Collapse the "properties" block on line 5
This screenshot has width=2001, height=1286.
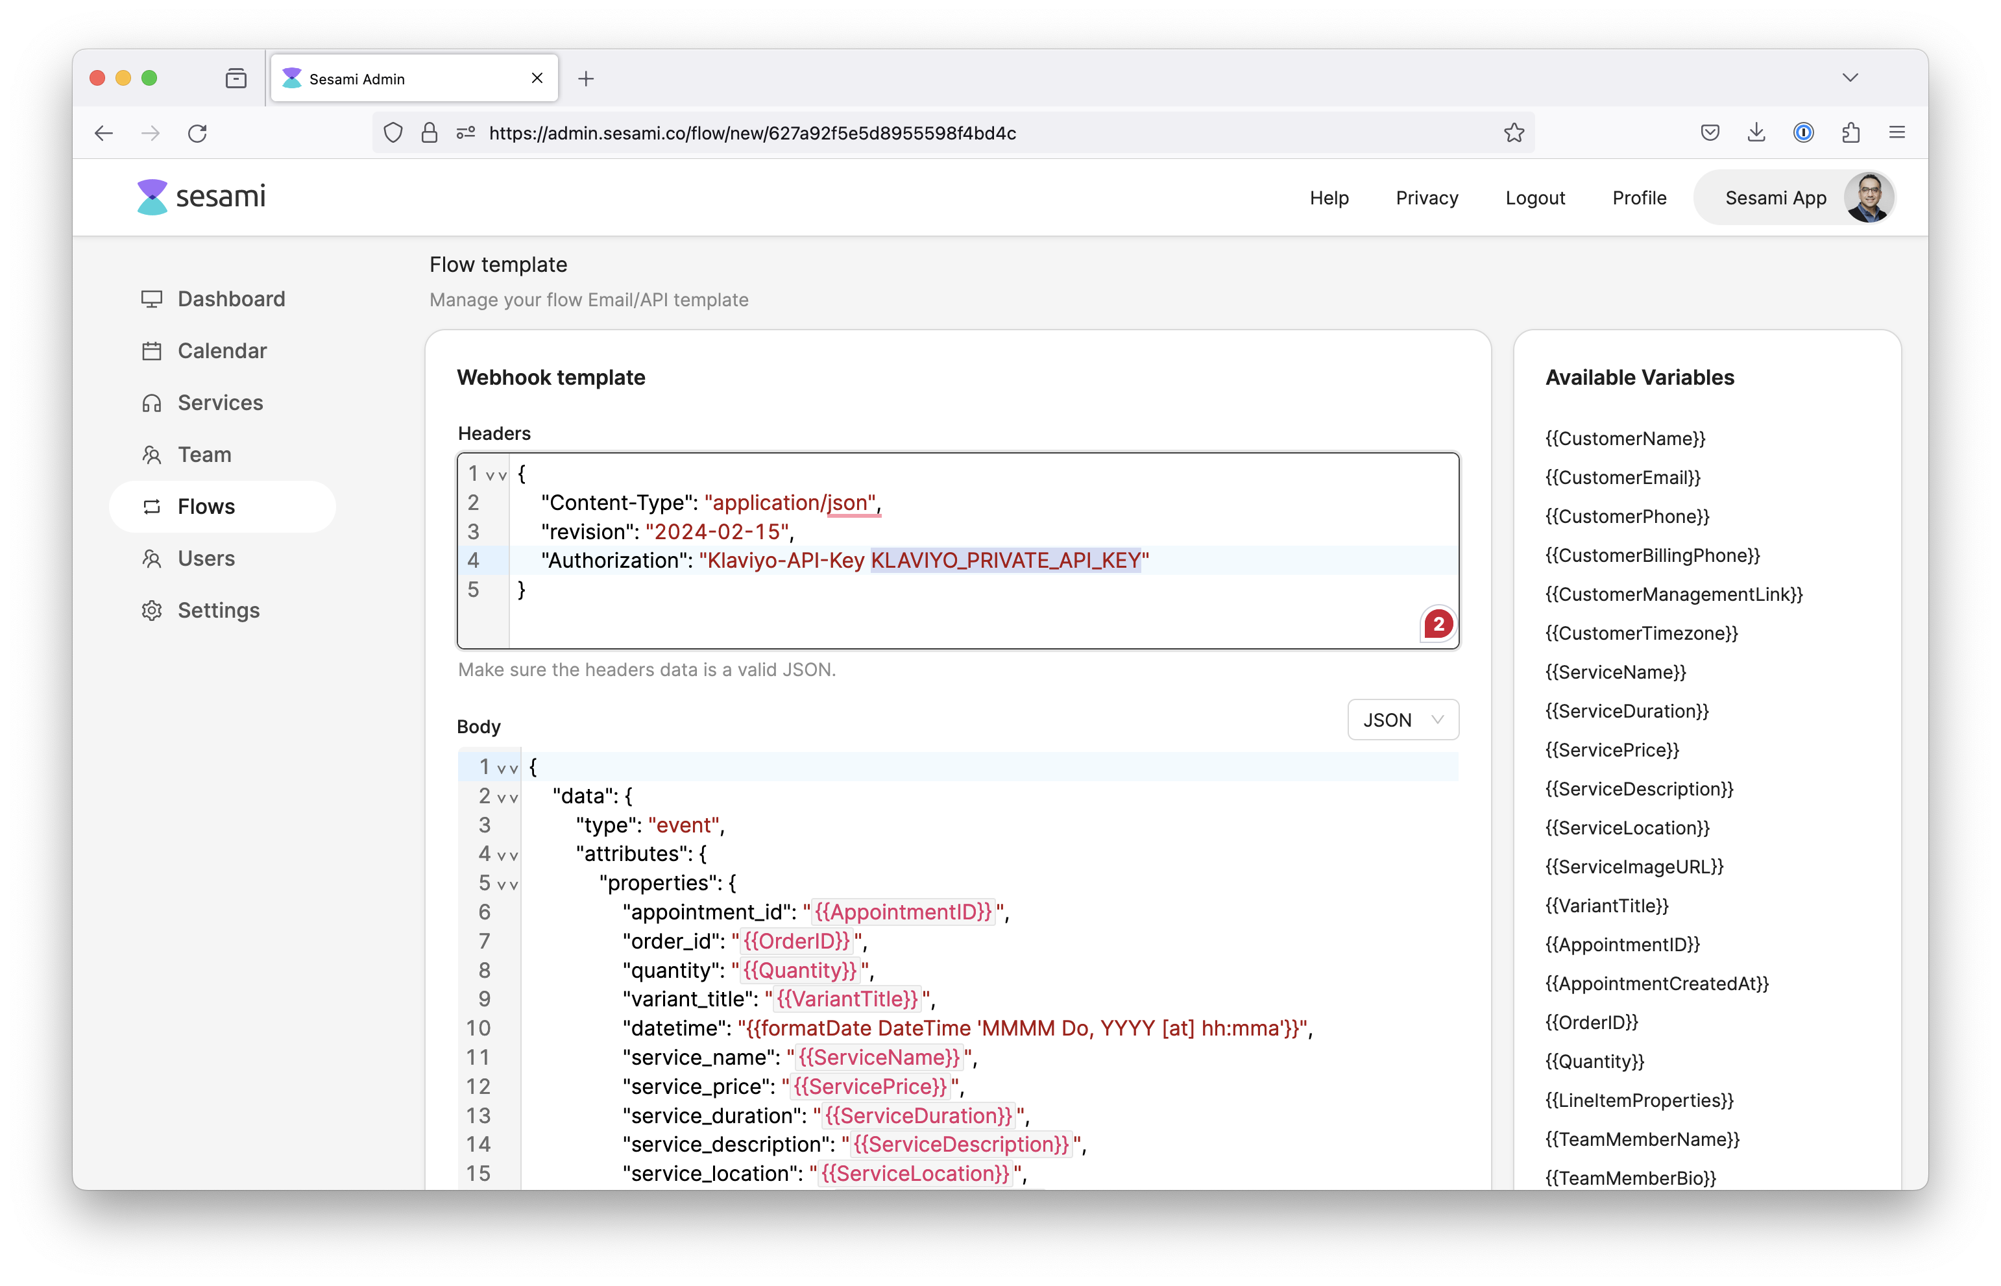tap(507, 884)
